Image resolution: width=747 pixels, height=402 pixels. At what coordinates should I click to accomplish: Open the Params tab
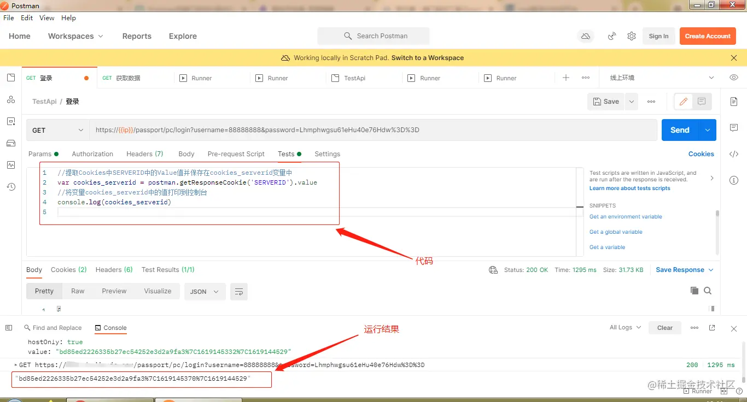point(43,154)
